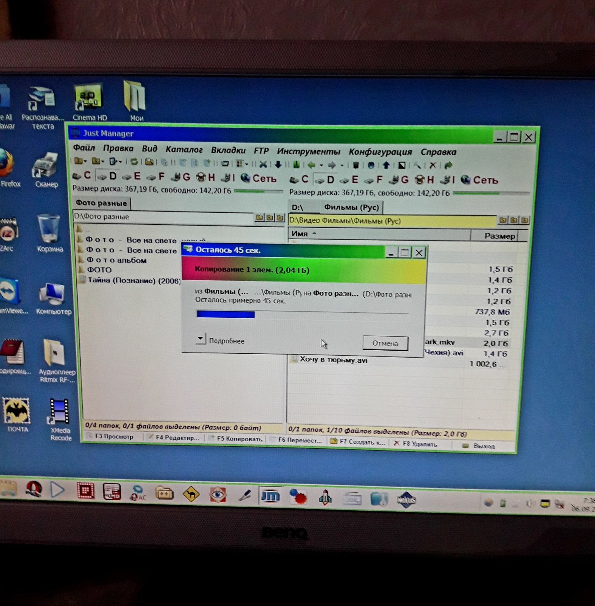
Task: Click the camel sign taskbar icon
Action: coord(191,494)
